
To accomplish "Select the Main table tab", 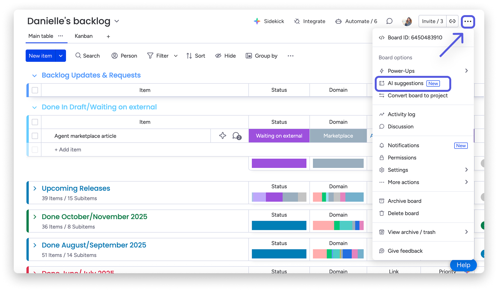I will (x=41, y=36).
